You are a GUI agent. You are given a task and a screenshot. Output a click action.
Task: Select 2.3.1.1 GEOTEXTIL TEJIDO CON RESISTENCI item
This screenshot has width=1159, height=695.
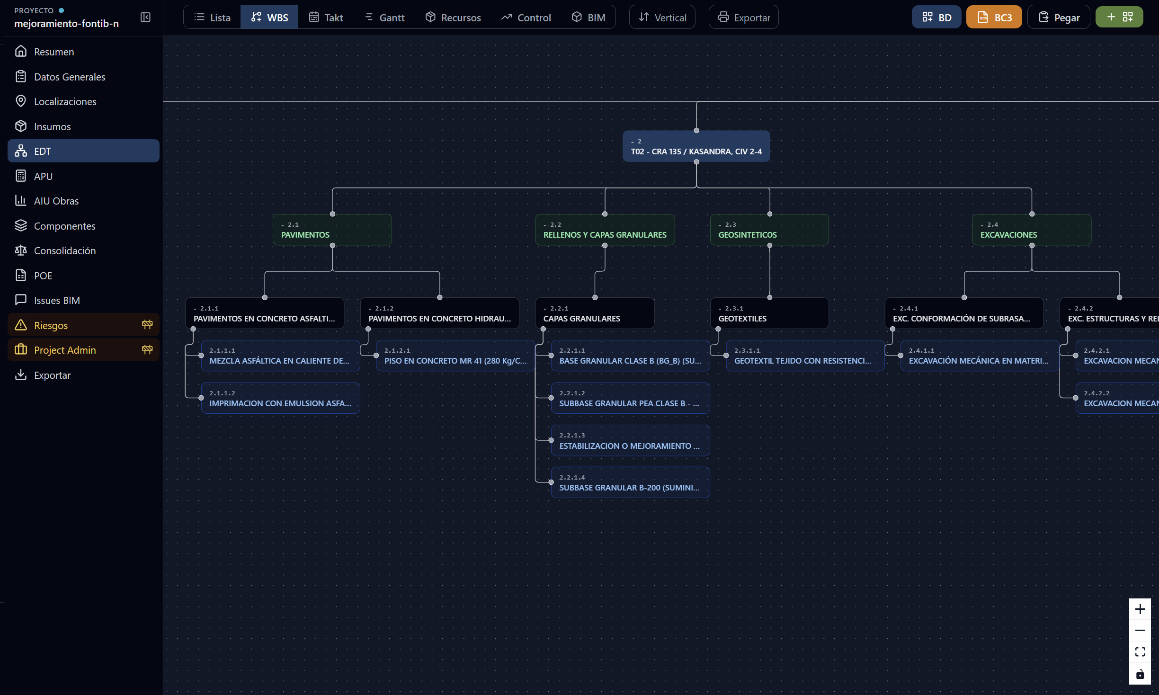805,356
